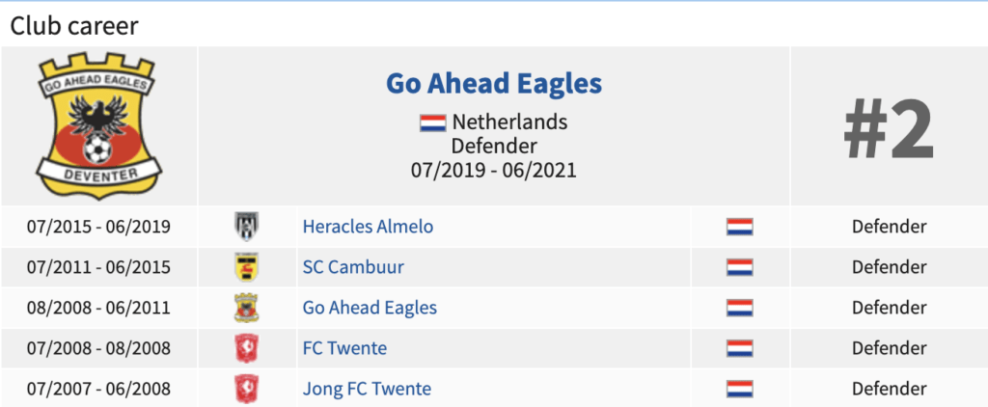
Task: Open the Go Ahead Eagles header link
Action: [494, 83]
